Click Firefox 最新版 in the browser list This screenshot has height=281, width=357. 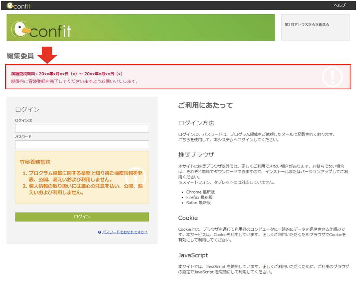199,197
